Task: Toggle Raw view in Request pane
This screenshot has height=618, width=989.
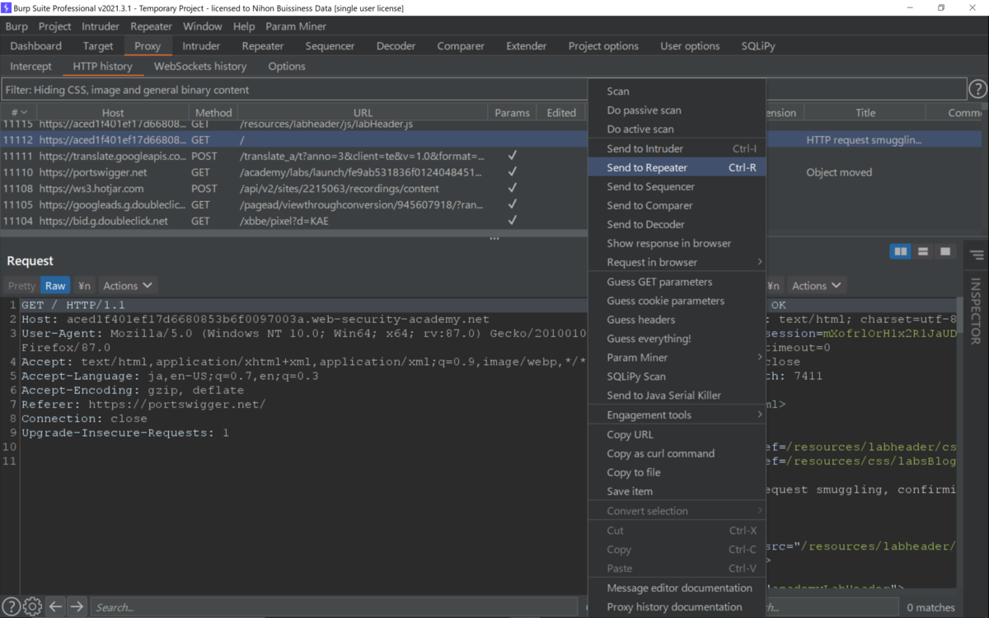Action: click(55, 286)
